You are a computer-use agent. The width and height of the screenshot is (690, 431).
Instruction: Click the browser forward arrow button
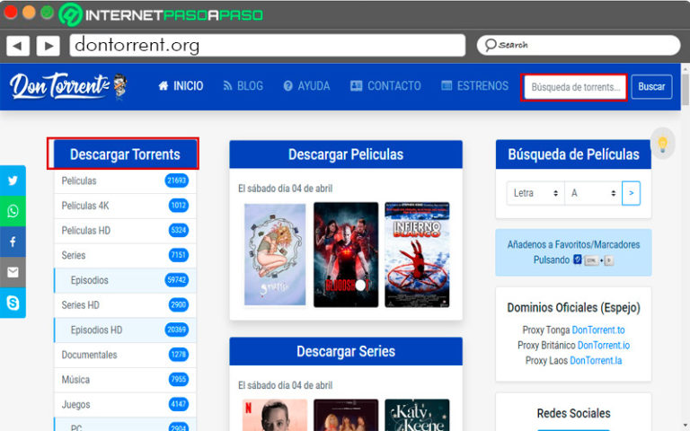(48, 46)
